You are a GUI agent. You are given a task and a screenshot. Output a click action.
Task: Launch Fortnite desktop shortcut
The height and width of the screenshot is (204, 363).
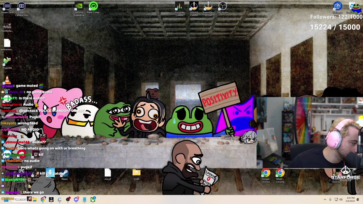coord(50,175)
